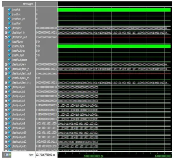
Task: Click the green plus icon beside Now
Action: [10, 155]
